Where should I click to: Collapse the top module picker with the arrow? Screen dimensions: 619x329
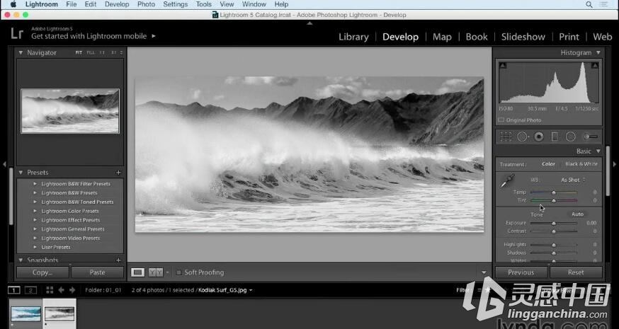[x=309, y=23]
